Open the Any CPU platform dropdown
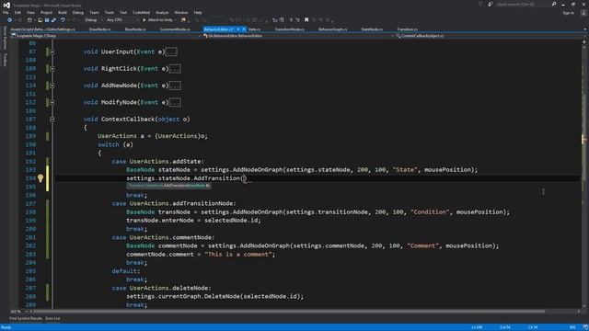The width and height of the screenshot is (589, 331). point(122,20)
